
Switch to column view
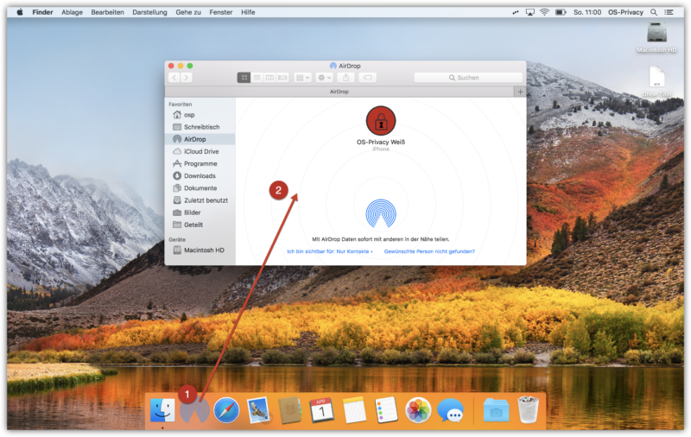[x=269, y=78]
